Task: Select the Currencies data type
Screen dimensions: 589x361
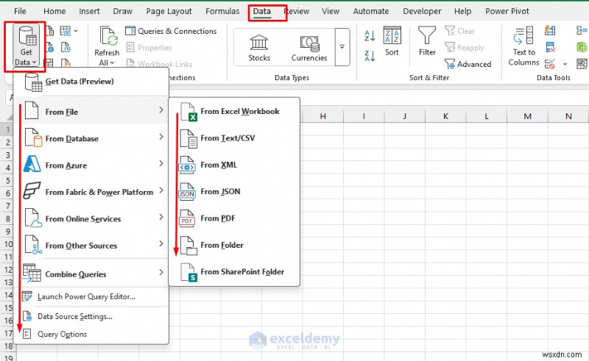Action: (x=309, y=48)
